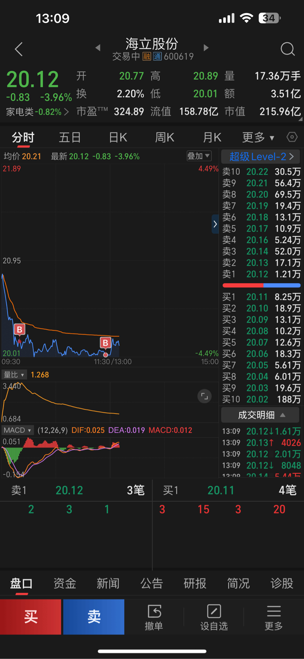The image size is (304, 659).
Task: Open 家电类 sector link
Action: [x=37, y=112]
